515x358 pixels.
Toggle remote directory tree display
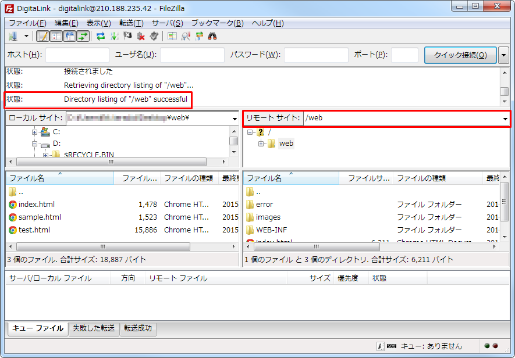point(70,36)
